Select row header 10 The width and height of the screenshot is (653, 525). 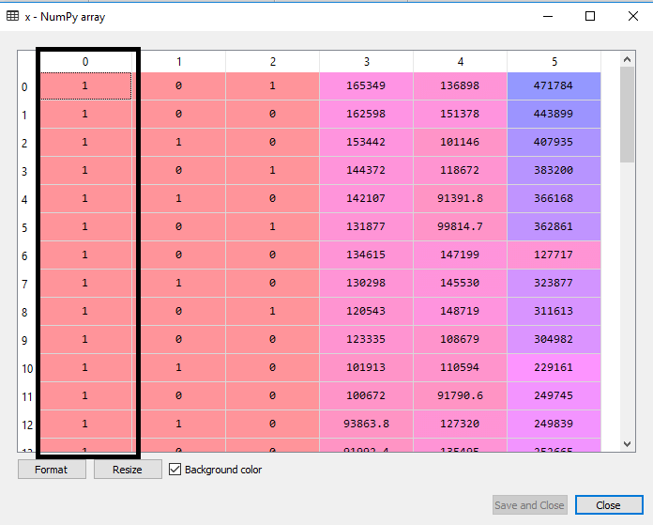tap(25, 369)
